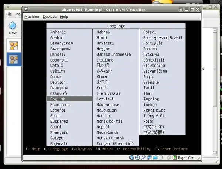Click the mouse integration indicator icon
Viewport: 222px width, 169px height.
[x=168, y=158]
